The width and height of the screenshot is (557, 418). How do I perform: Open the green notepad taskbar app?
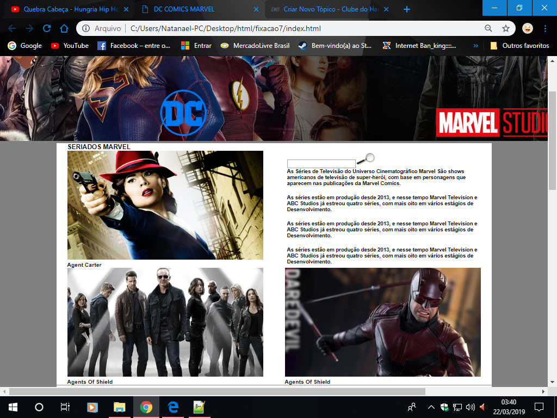point(199,407)
